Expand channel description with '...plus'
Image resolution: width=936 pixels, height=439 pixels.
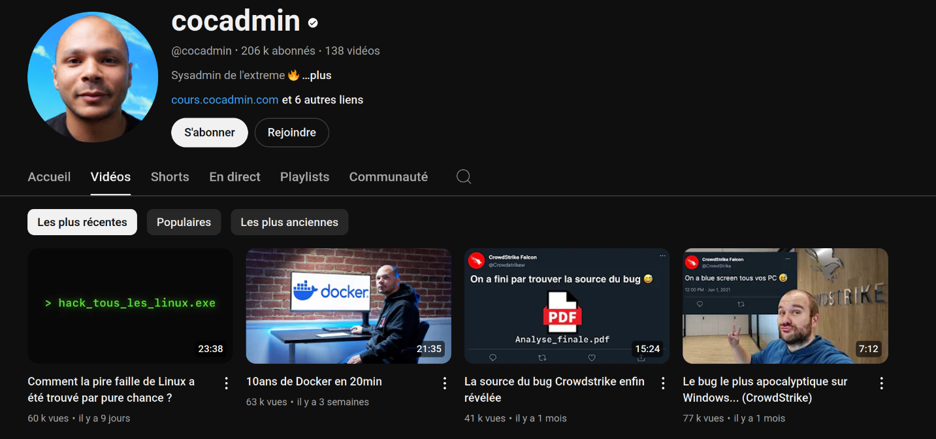pyautogui.click(x=317, y=75)
